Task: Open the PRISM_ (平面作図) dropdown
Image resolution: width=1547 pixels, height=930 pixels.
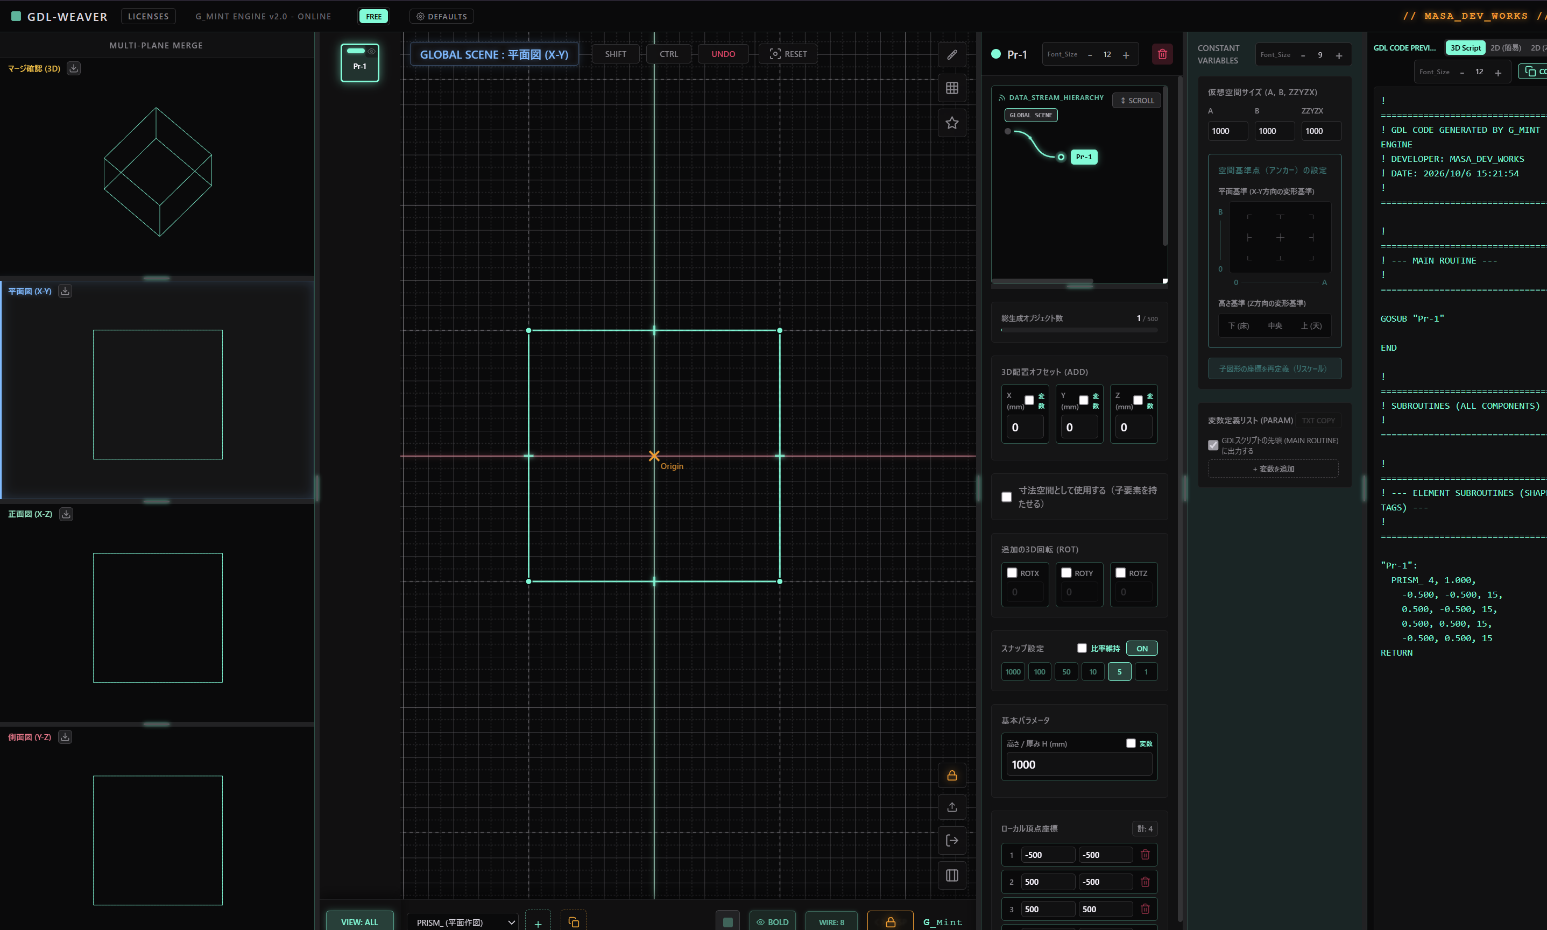Action: pyautogui.click(x=463, y=922)
